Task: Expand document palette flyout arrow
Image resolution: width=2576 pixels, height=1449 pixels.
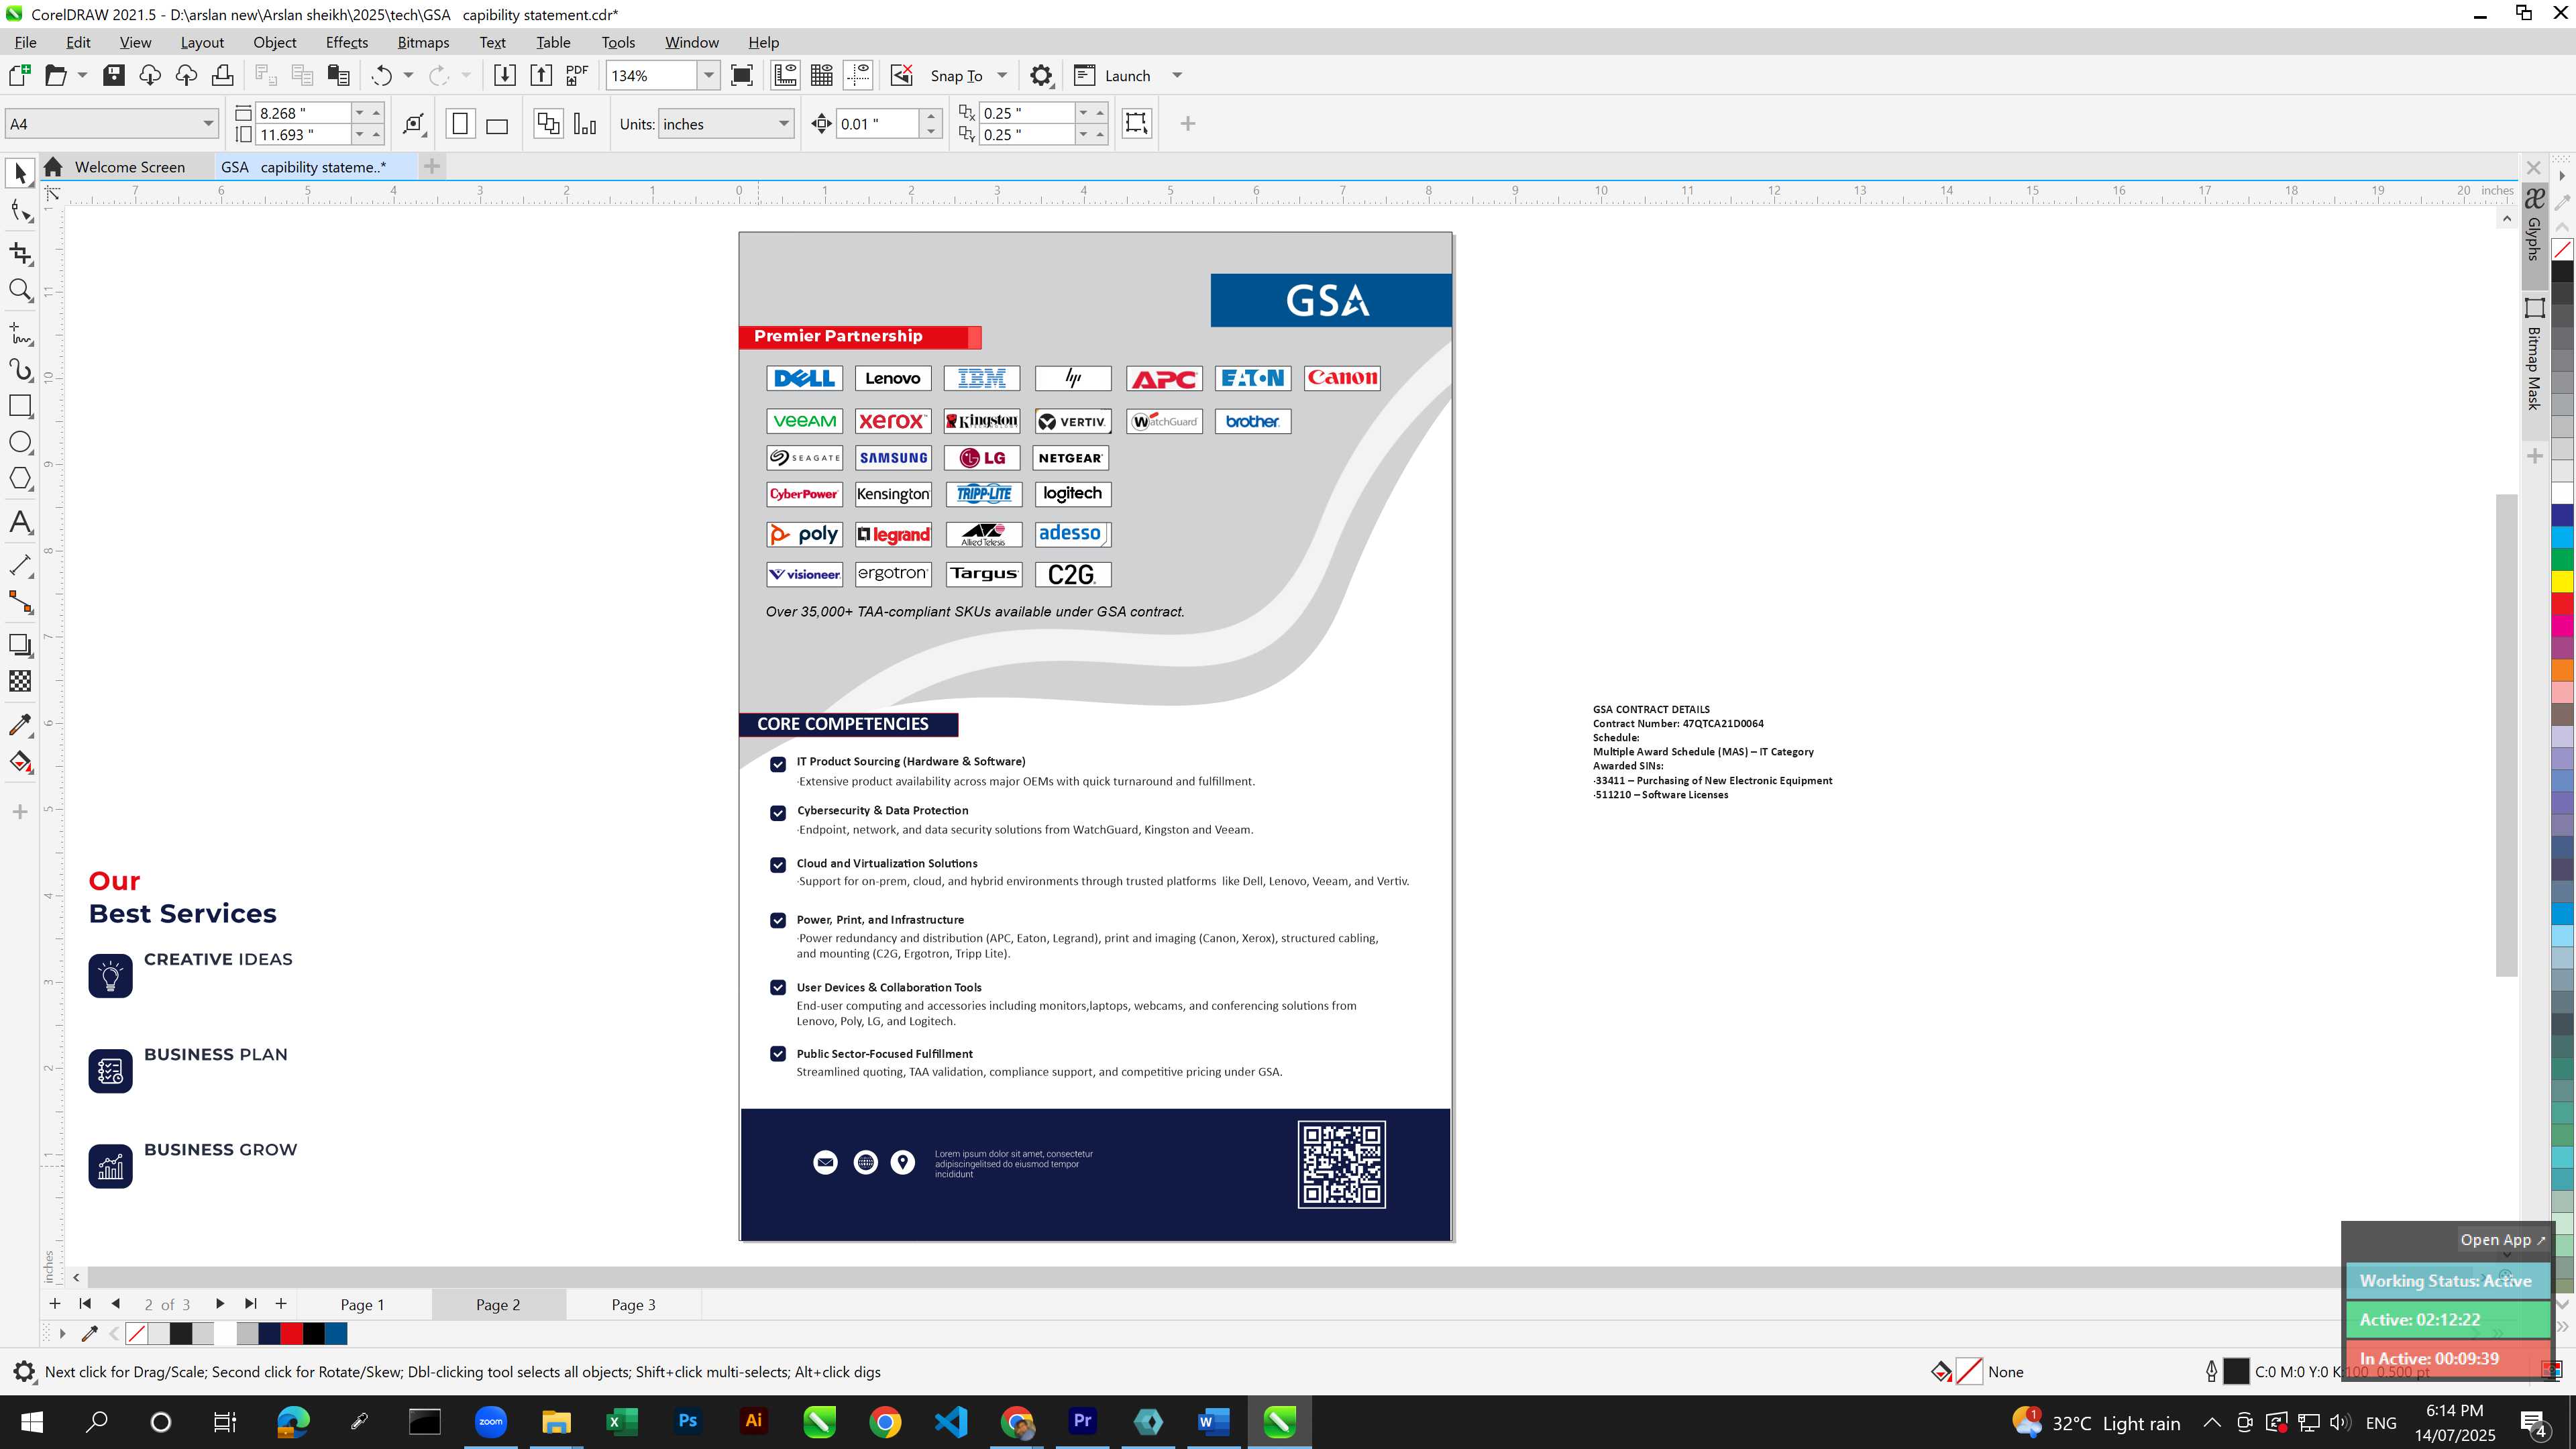Action: (x=62, y=1334)
